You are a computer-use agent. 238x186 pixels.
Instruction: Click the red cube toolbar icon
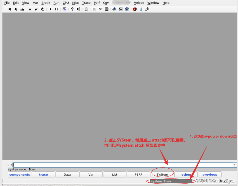coord(135,9)
